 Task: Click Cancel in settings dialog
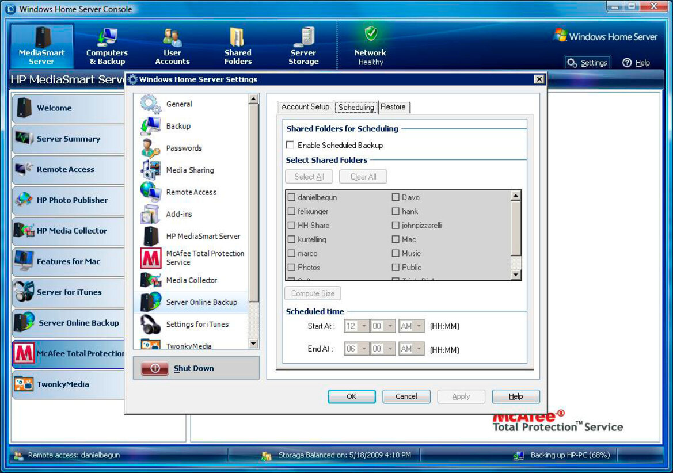click(406, 396)
